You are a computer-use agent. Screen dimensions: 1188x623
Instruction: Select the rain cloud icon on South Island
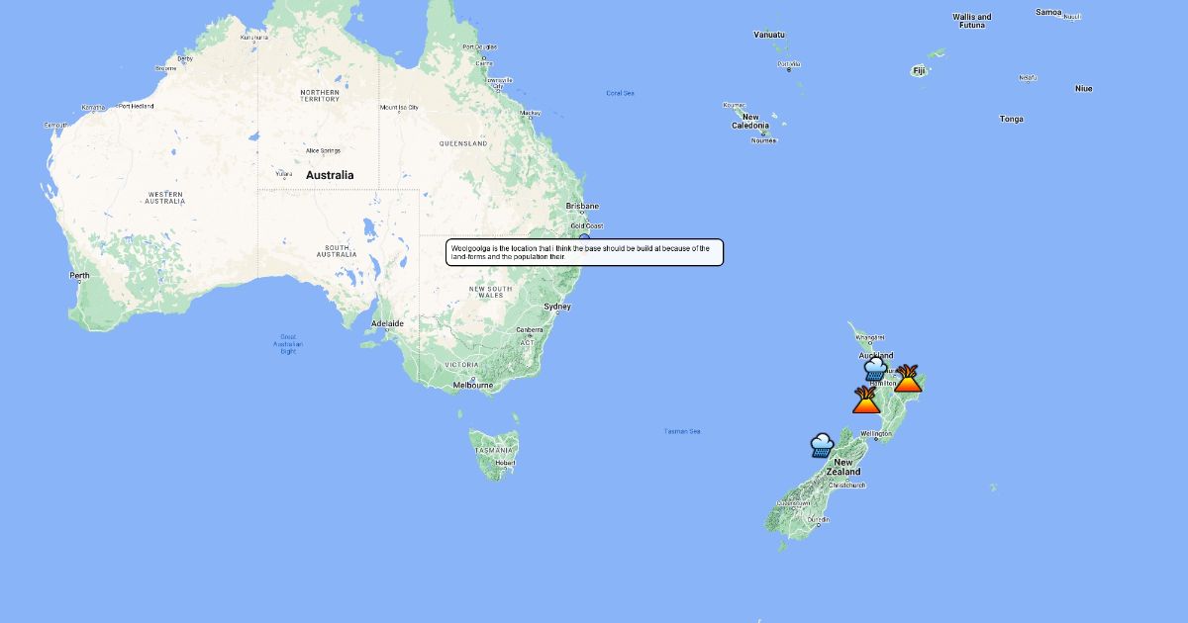[822, 445]
